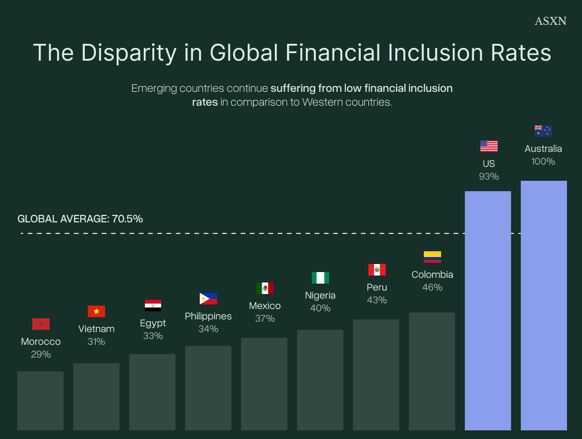Image resolution: width=582 pixels, height=439 pixels.
Task: Click the 33% value
Action: click(x=153, y=336)
